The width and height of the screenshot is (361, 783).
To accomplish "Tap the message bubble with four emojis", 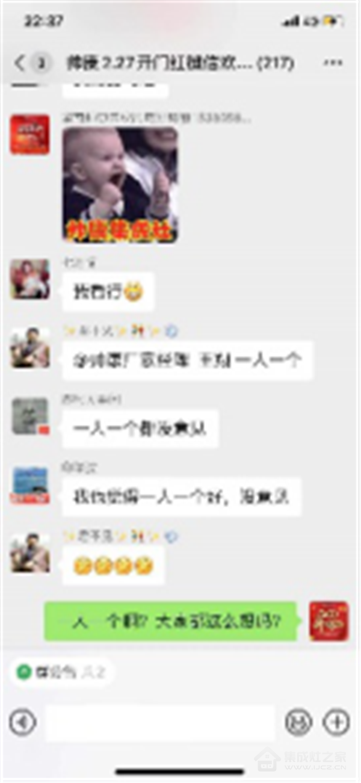I will (x=113, y=566).
